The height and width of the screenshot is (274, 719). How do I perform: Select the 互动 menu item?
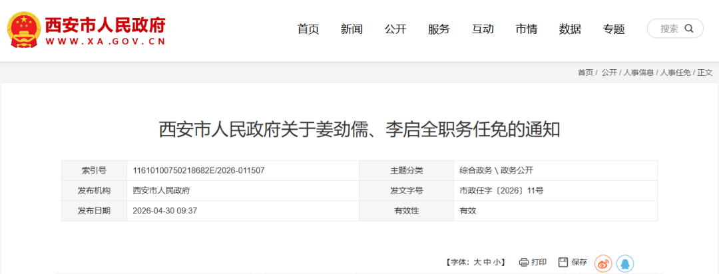coord(483,29)
